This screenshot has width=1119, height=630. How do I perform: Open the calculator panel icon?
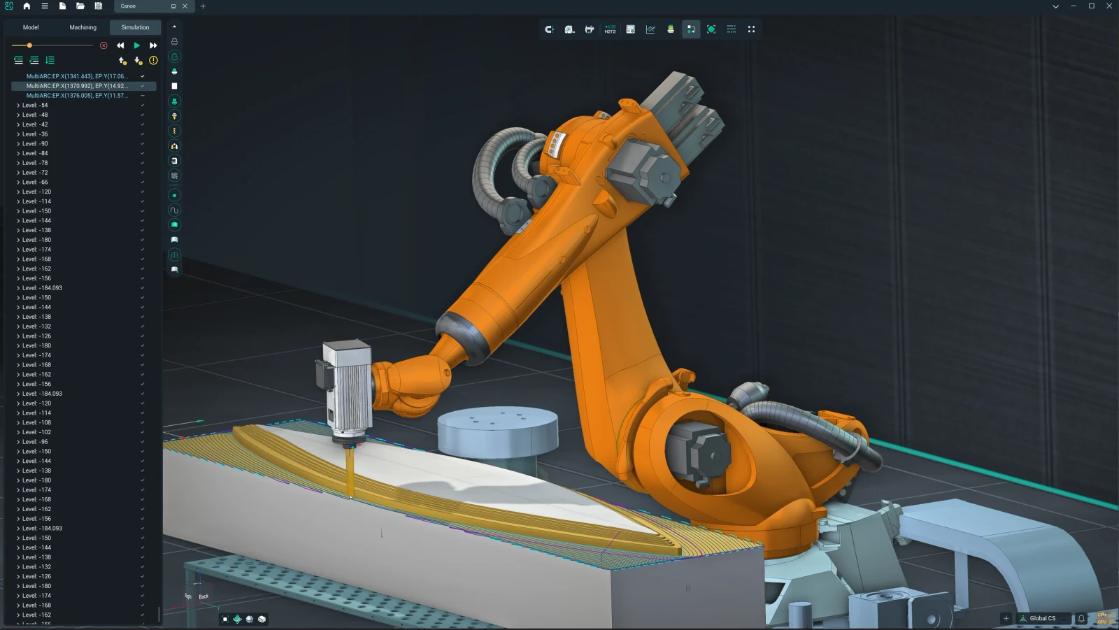(630, 29)
